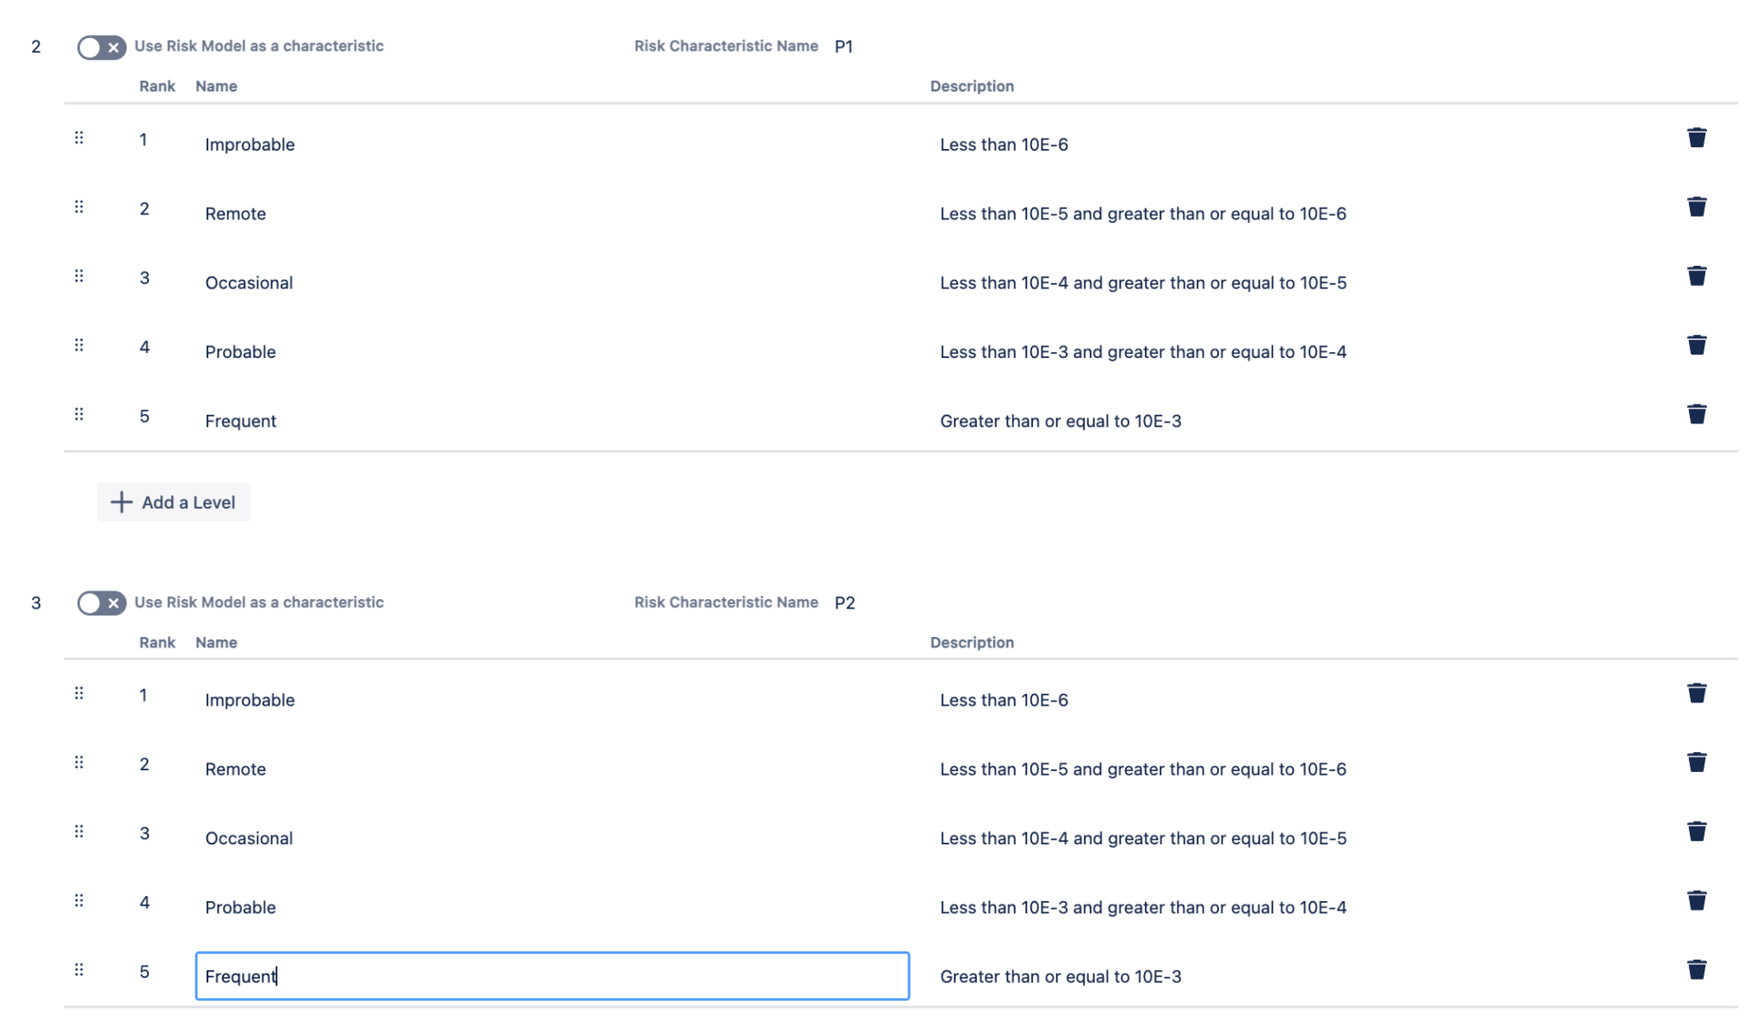This screenshot has height=1032, width=1763.
Task: Edit P1 Improbable description text
Action: click(x=1004, y=145)
